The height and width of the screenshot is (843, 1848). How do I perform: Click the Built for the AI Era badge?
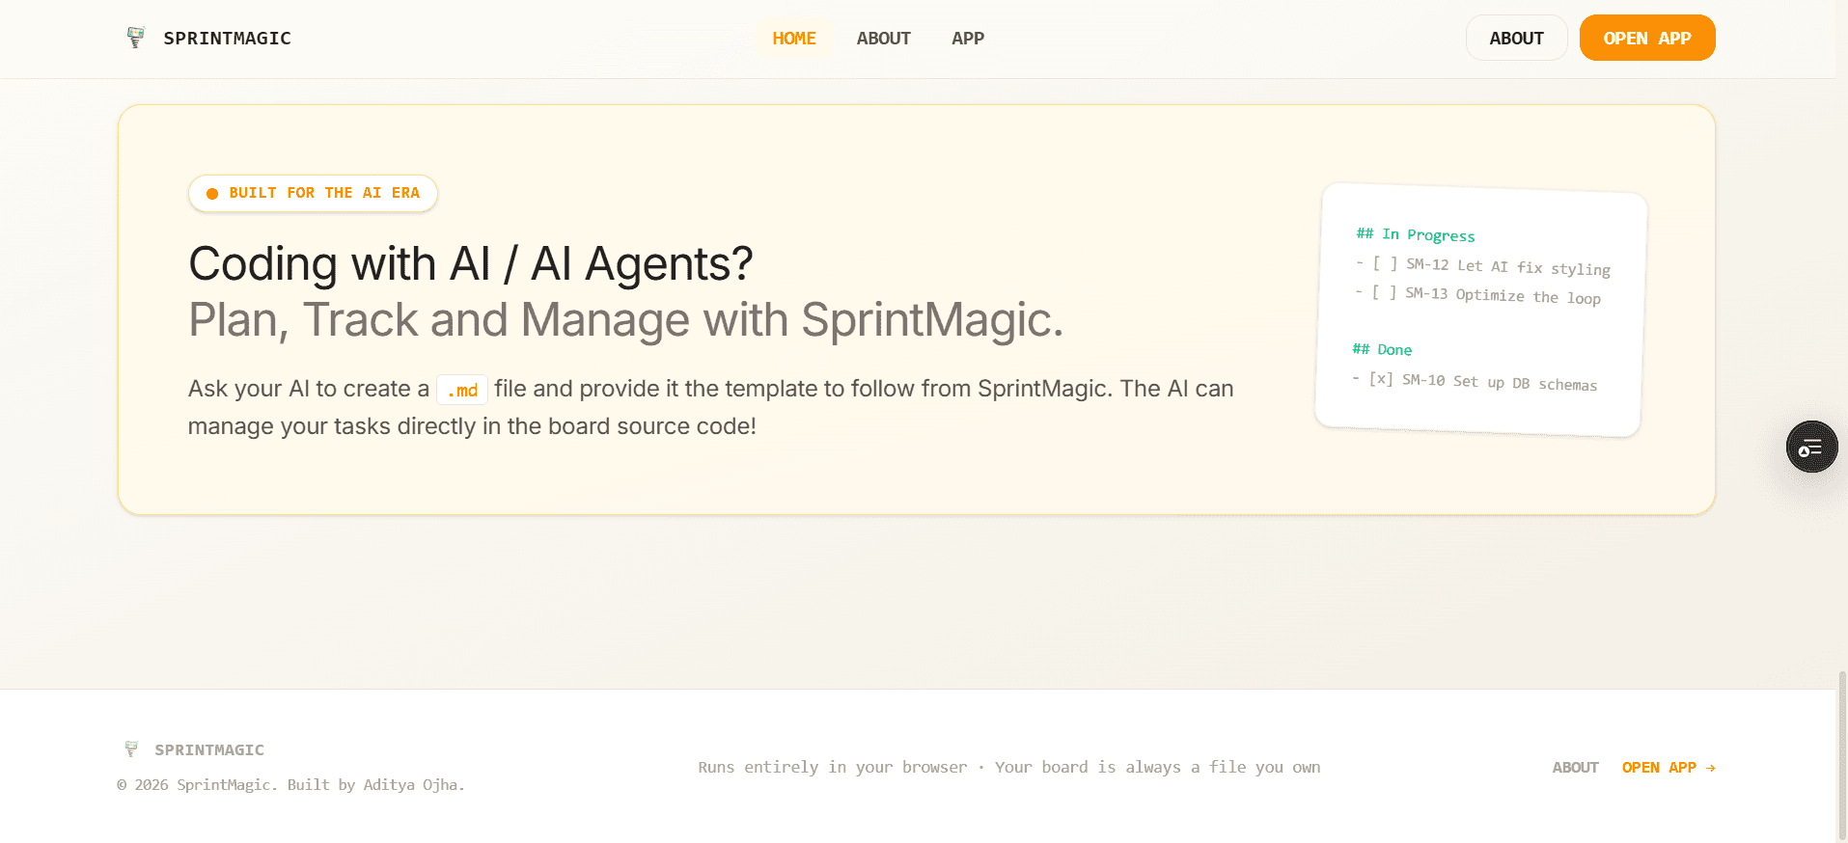click(313, 193)
